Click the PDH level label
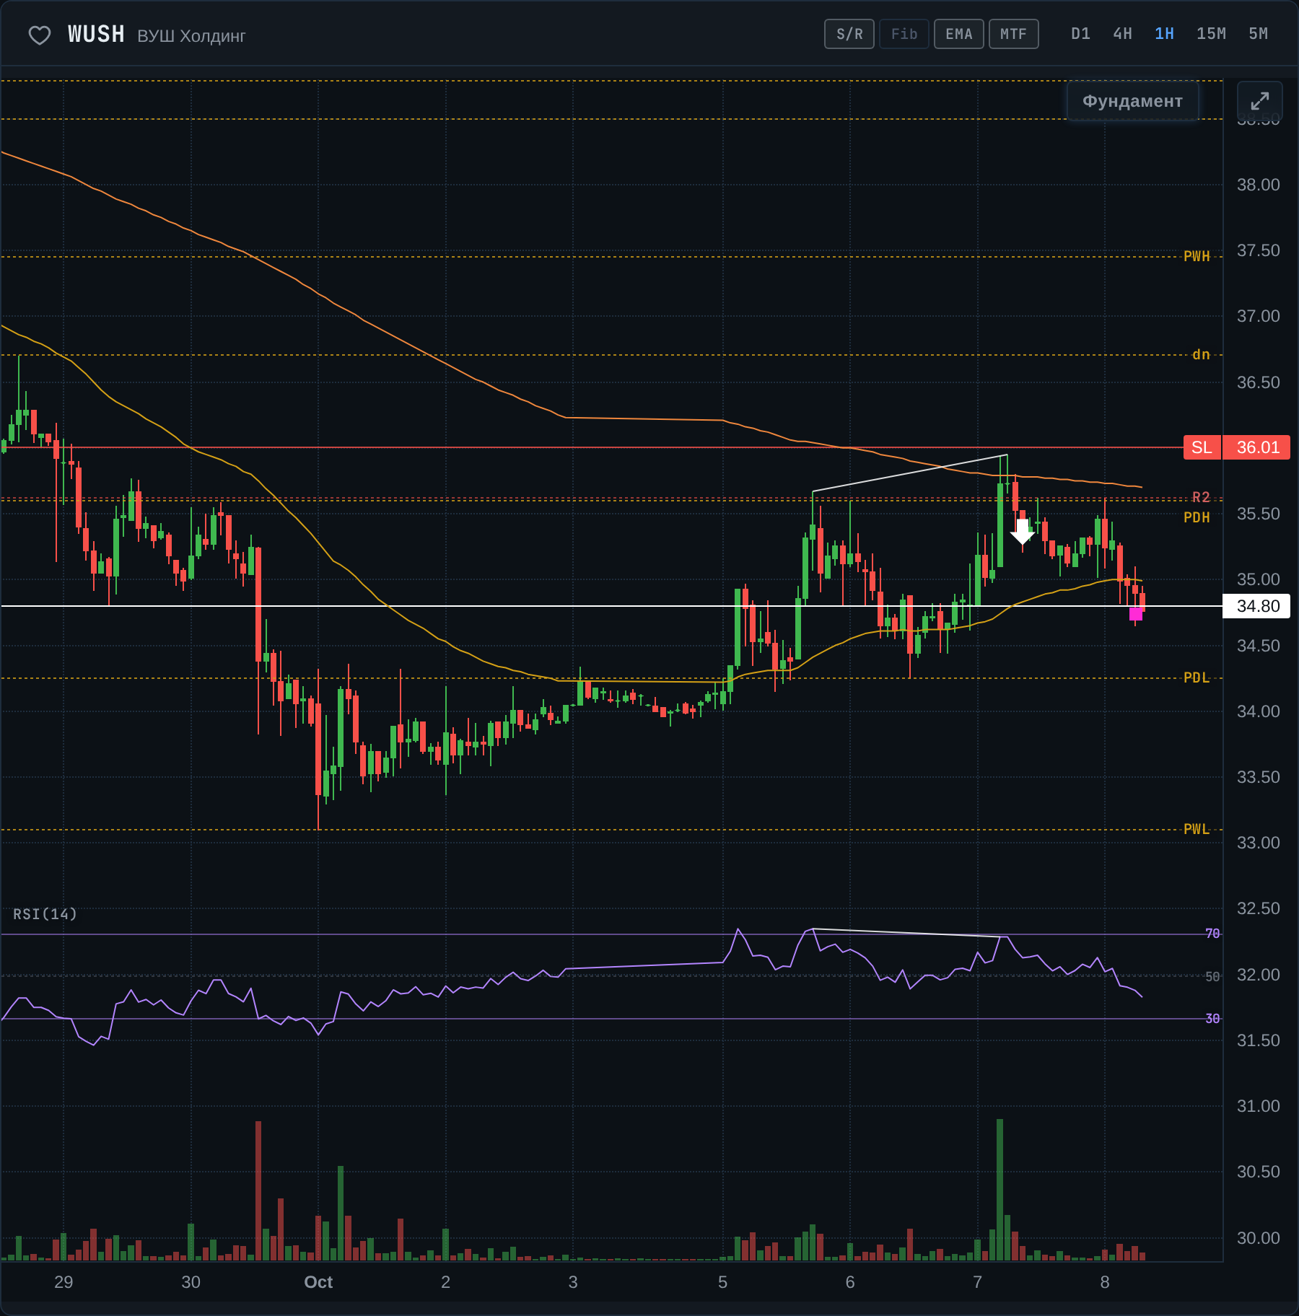 click(1197, 517)
